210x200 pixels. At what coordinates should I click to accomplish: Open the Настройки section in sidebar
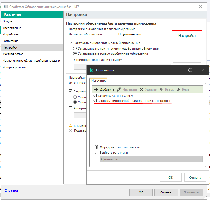coord(32,47)
